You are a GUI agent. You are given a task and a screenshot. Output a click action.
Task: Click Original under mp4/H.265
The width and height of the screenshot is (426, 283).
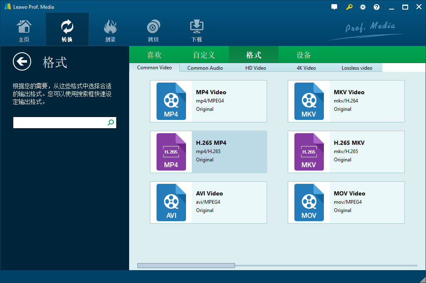click(205, 160)
